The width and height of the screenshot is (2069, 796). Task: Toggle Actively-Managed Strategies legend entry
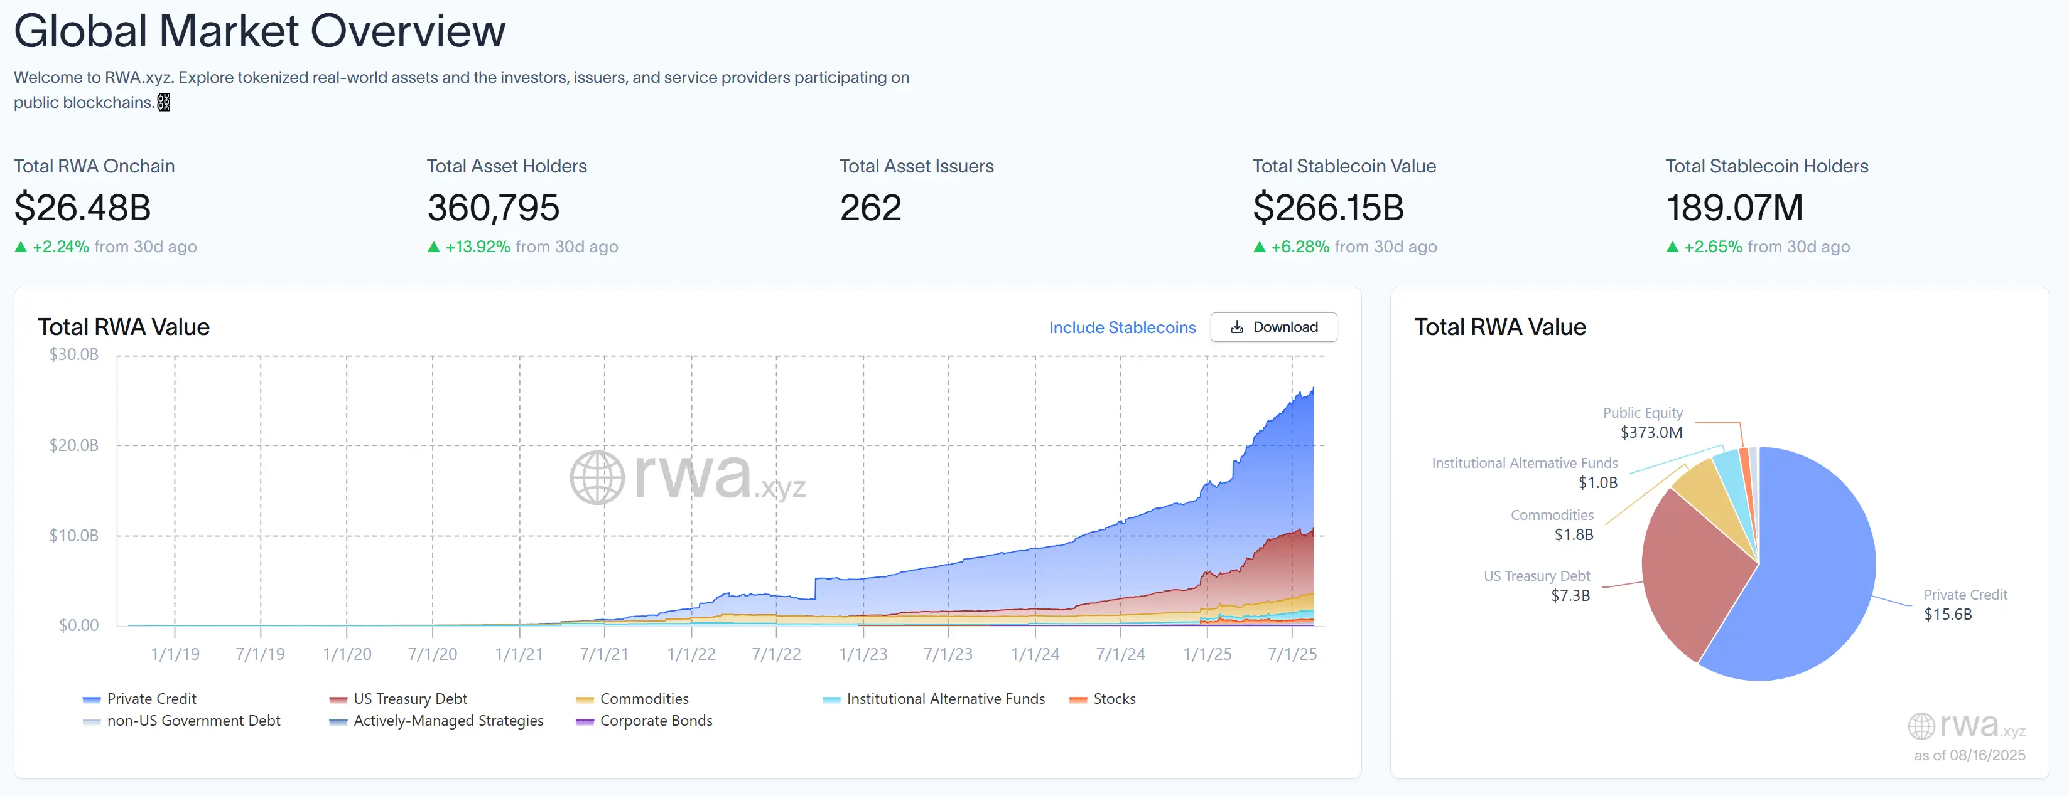(447, 721)
